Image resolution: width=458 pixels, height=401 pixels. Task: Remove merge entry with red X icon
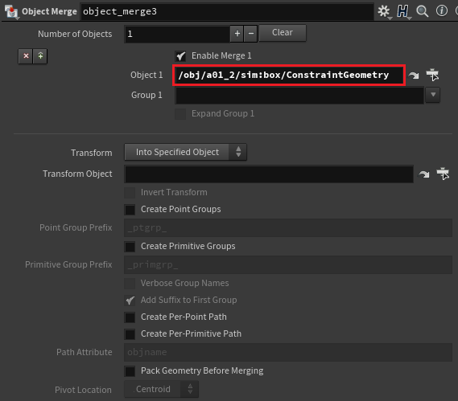[26, 56]
